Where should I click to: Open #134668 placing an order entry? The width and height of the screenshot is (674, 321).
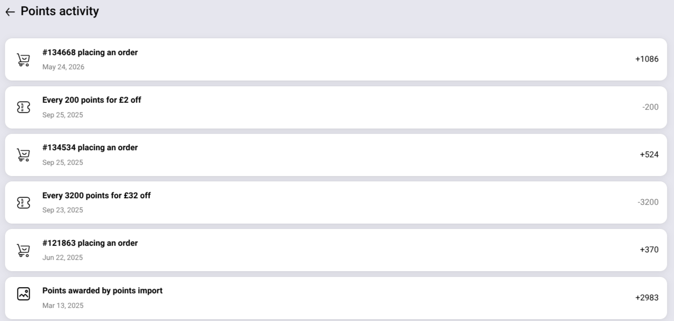click(336, 59)
